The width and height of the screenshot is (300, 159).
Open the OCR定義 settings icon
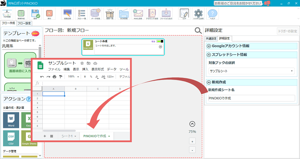(124, 14)
